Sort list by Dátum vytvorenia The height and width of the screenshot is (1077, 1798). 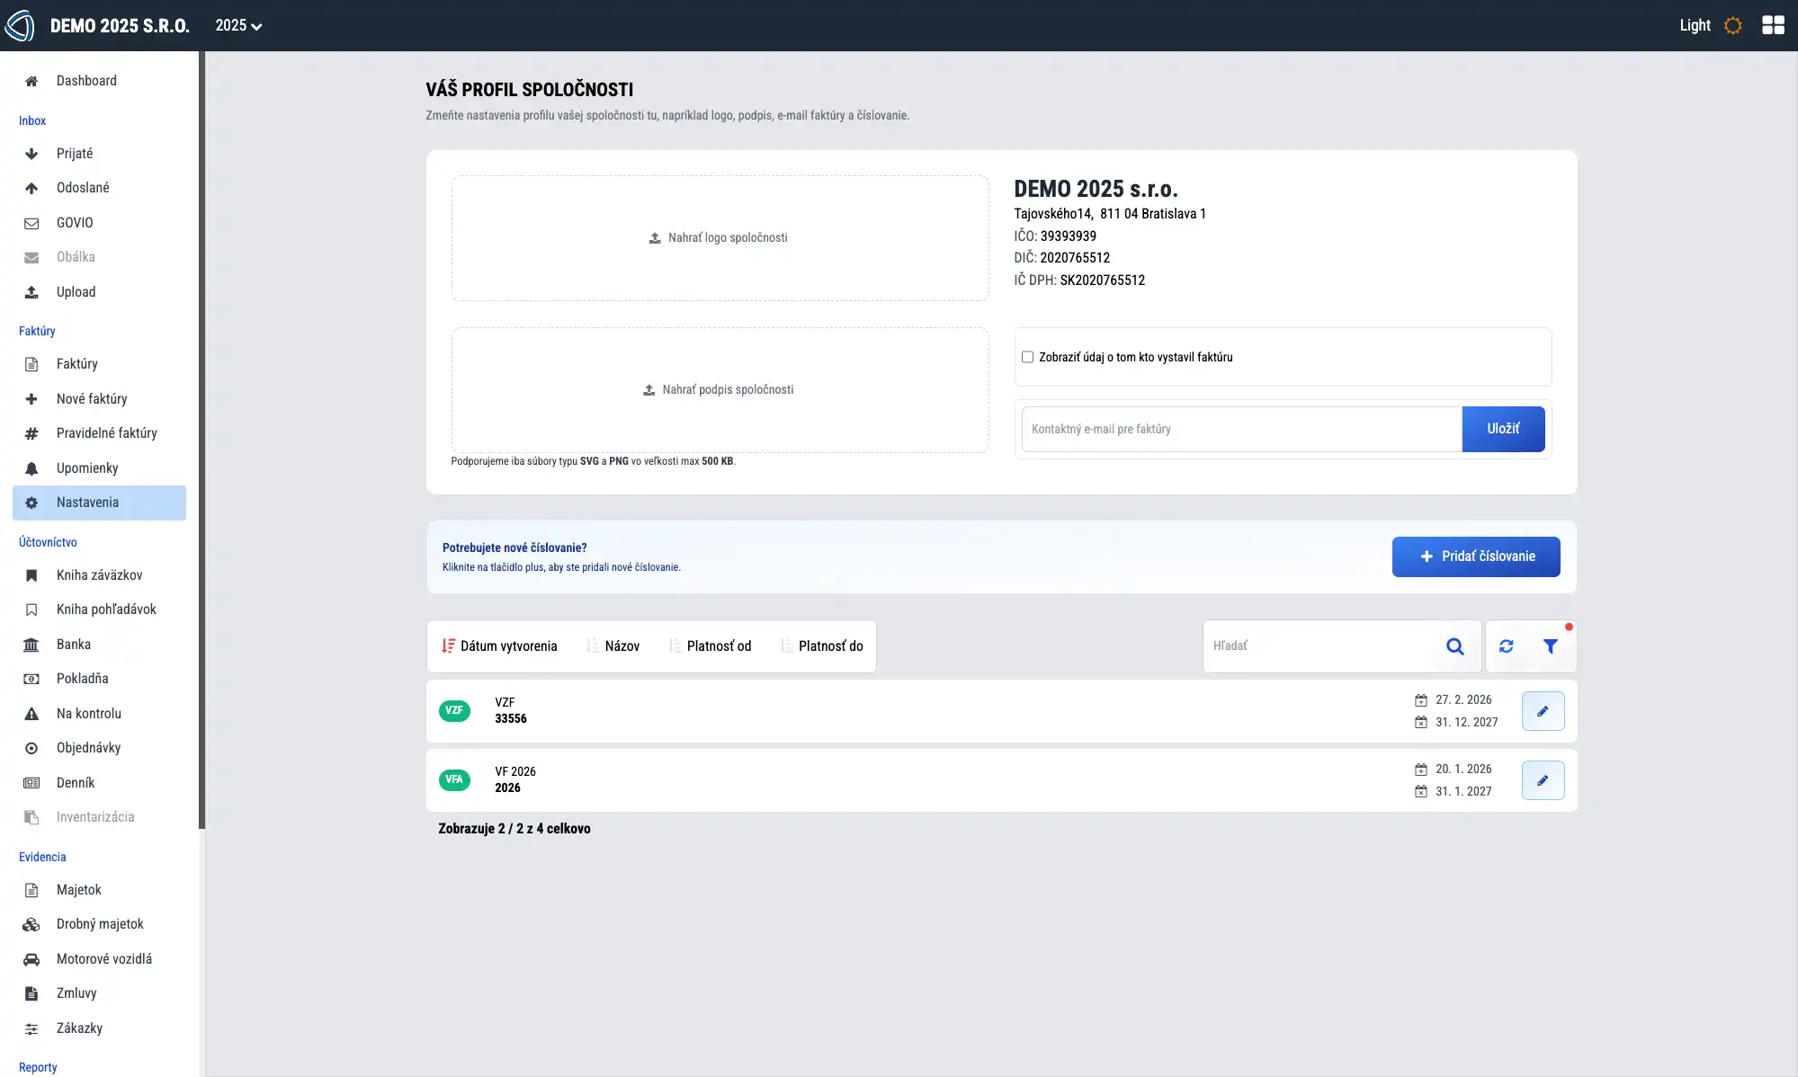tap(500, 646)
